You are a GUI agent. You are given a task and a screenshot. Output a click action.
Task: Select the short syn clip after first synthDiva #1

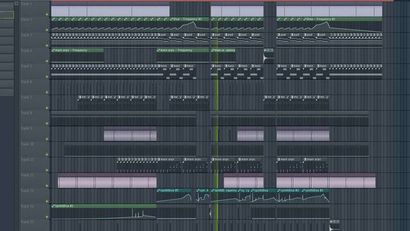pos(202,196)
